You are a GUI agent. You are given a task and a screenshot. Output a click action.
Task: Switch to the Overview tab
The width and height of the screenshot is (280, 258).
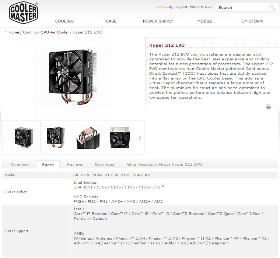(x=20, y=164)
